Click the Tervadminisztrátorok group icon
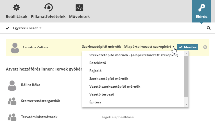The height and width of the screenshot is (127, 215). (x=12, y=117)
